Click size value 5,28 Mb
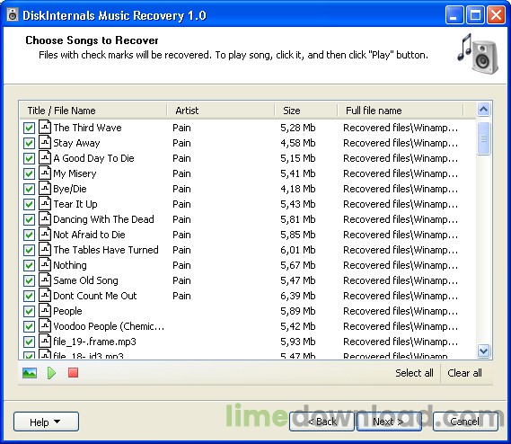Image resolution: width=511 pixels, height=444 pixels. pos(298,128)
